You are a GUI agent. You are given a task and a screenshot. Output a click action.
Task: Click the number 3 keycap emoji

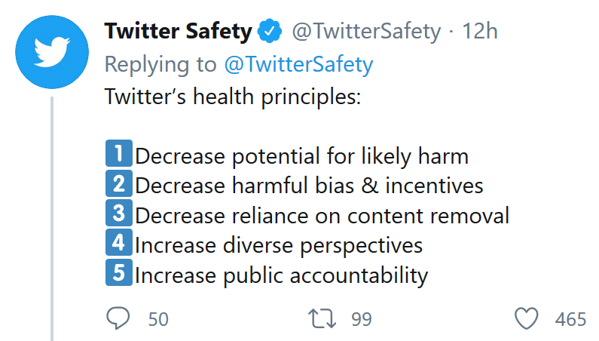(x=119, y=213)
